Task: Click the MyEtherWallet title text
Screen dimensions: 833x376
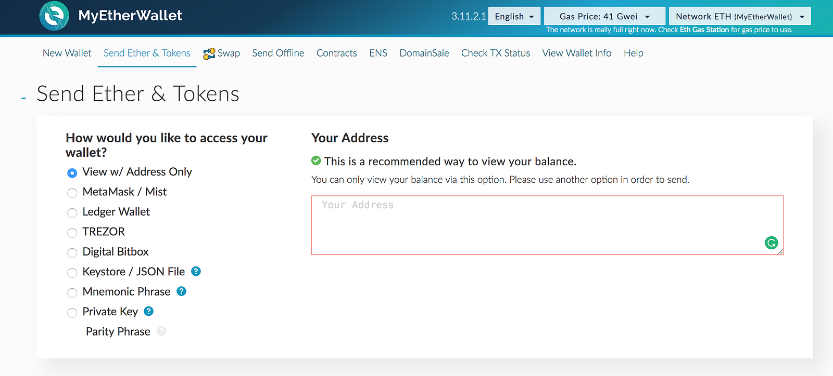Action: point(130,16)
